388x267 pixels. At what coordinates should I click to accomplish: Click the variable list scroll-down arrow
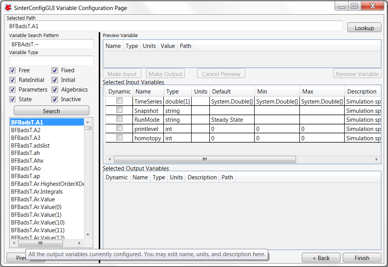point(88,235)
